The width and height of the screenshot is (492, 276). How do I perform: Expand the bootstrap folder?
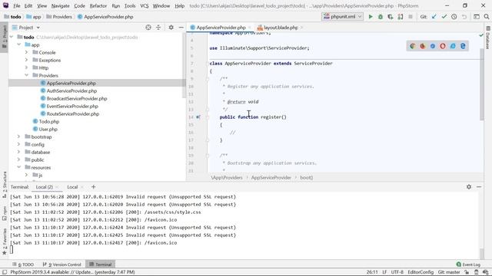tap(19, 136)
